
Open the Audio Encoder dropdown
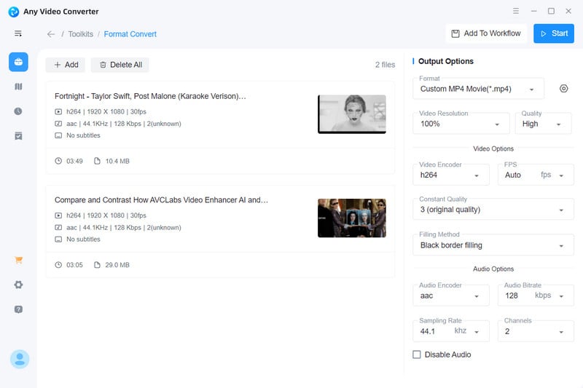451,296
